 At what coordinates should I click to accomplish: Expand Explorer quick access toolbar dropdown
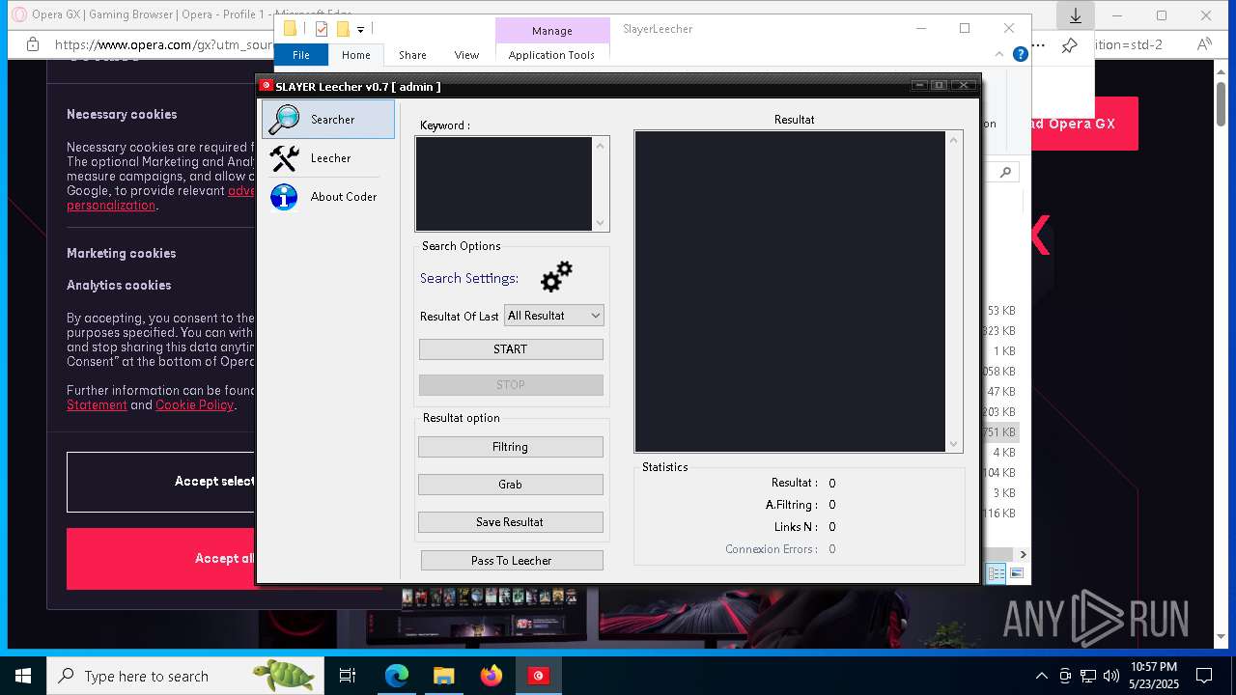click(360, 30)
